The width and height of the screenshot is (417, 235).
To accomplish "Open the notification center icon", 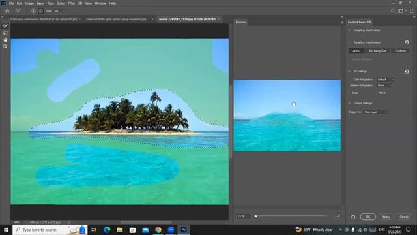I will 409,230.
